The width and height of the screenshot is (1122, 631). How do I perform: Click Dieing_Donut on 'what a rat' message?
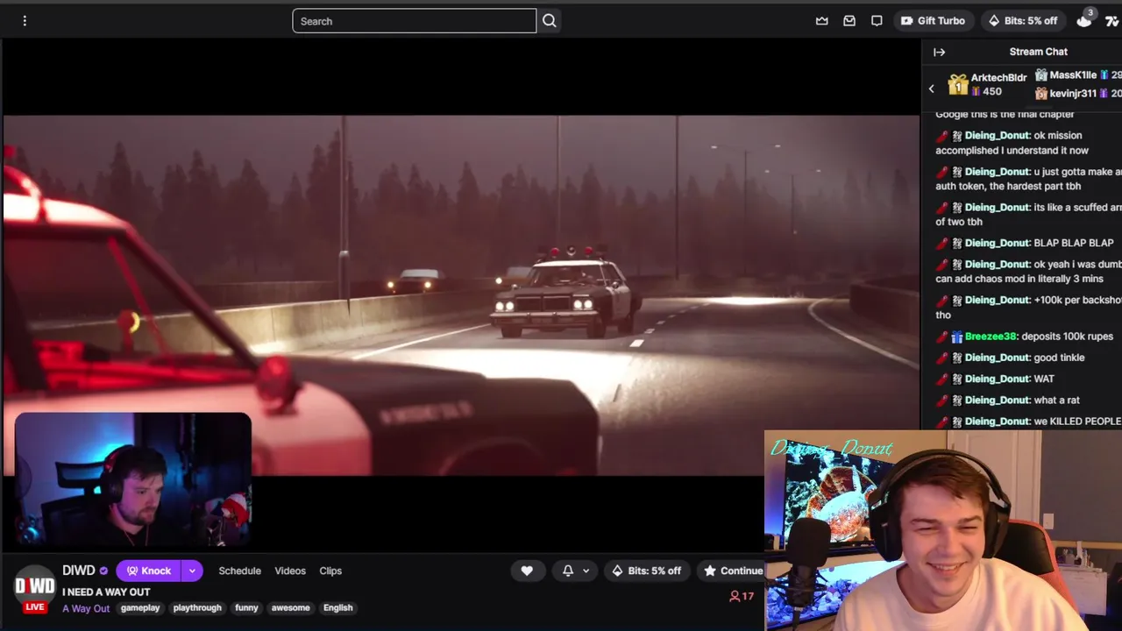click(x=997, y=400)
